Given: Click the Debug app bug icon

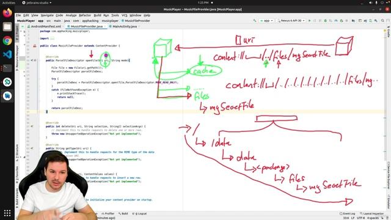Looking at the screenshot, I should click(325, 21).
